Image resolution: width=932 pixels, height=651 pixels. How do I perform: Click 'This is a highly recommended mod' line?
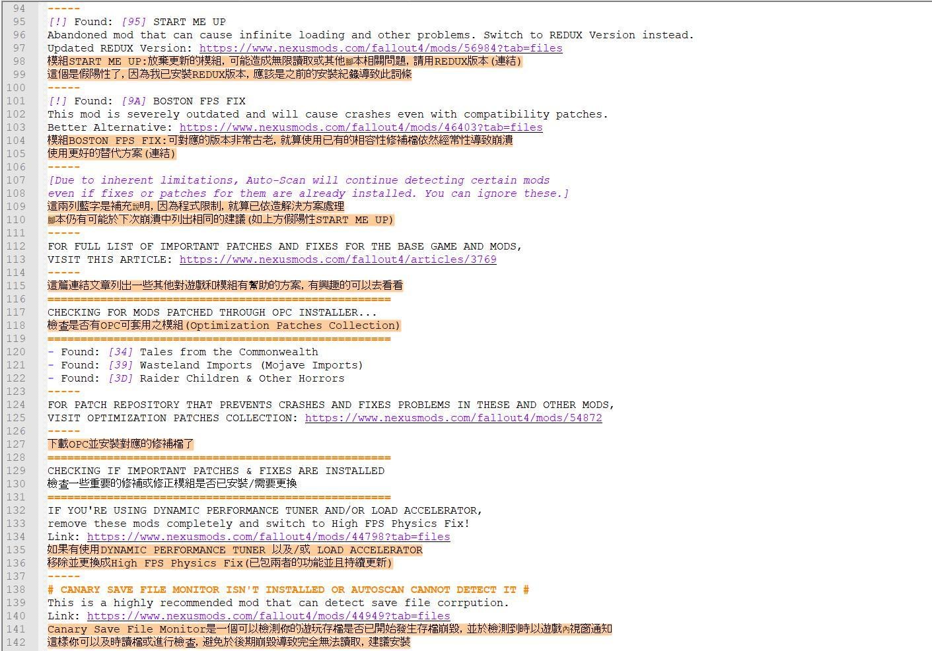(x=278, y=603)
